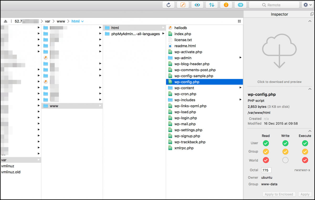Select the var breadcrumb in path bar

[48, 21]
